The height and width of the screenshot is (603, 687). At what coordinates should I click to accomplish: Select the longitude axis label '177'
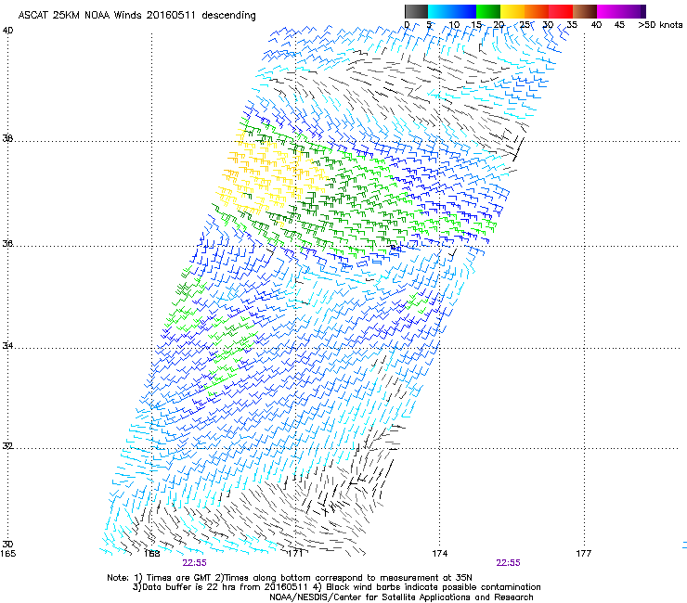click(584, 554)
